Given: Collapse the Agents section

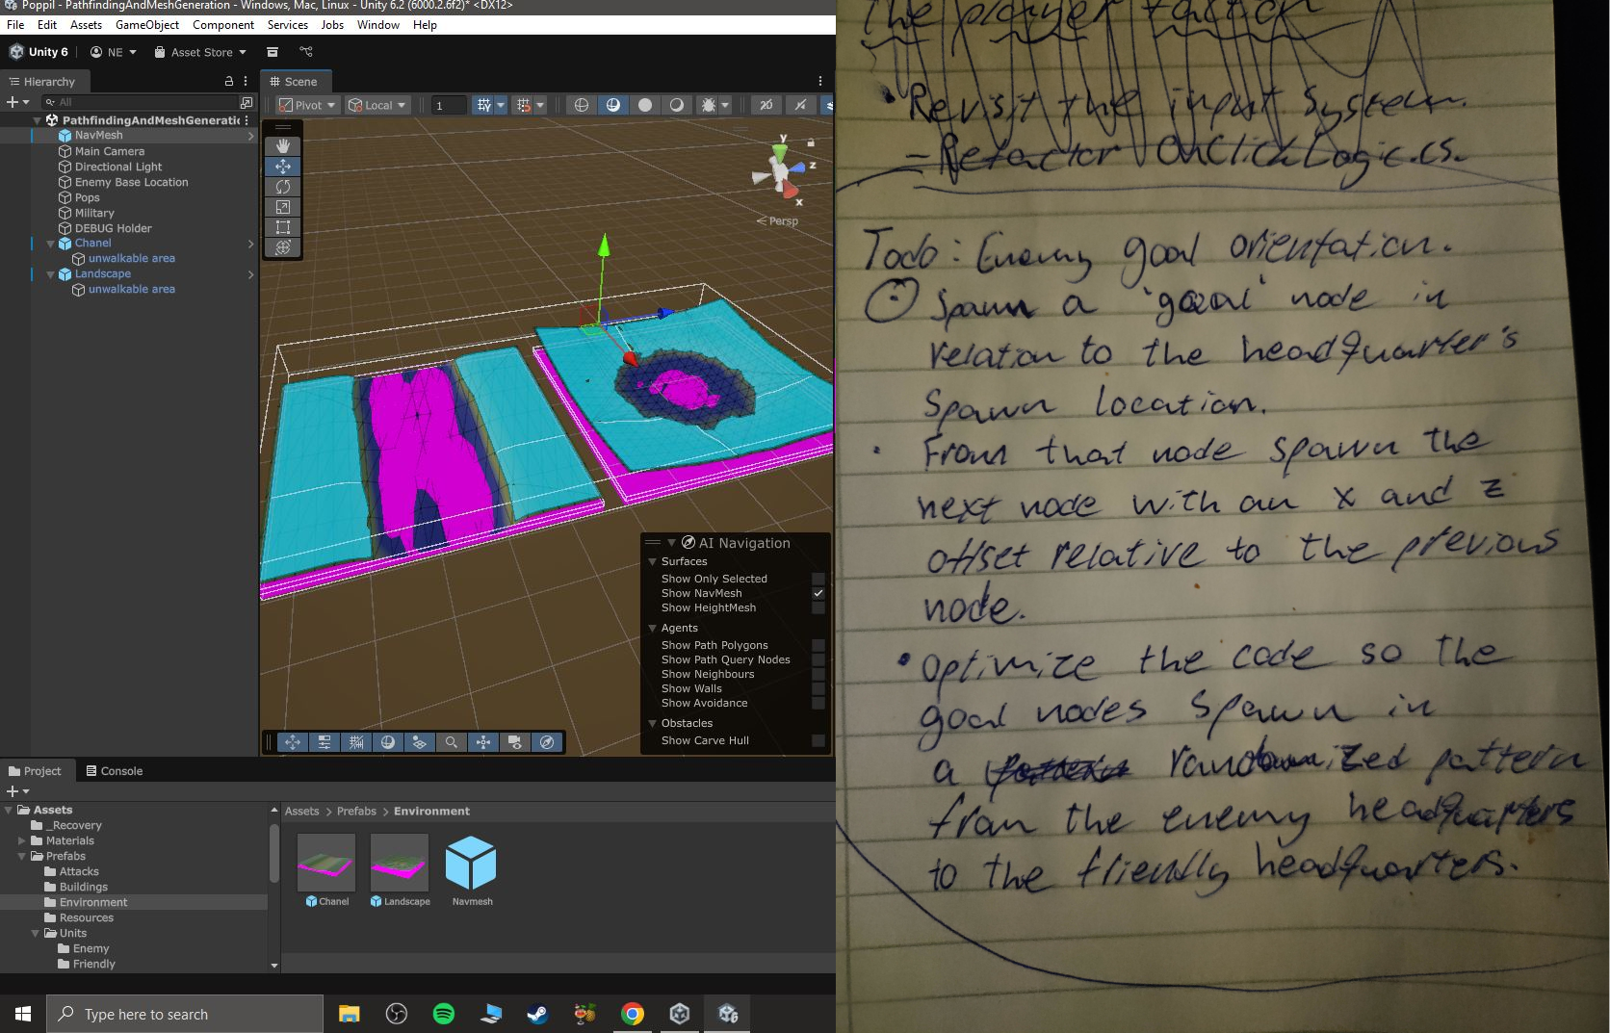Looking at the screenshot, I should click(x=652, y=628).
